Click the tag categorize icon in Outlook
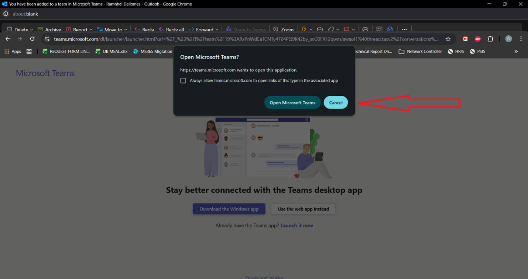 coord(331,29)
